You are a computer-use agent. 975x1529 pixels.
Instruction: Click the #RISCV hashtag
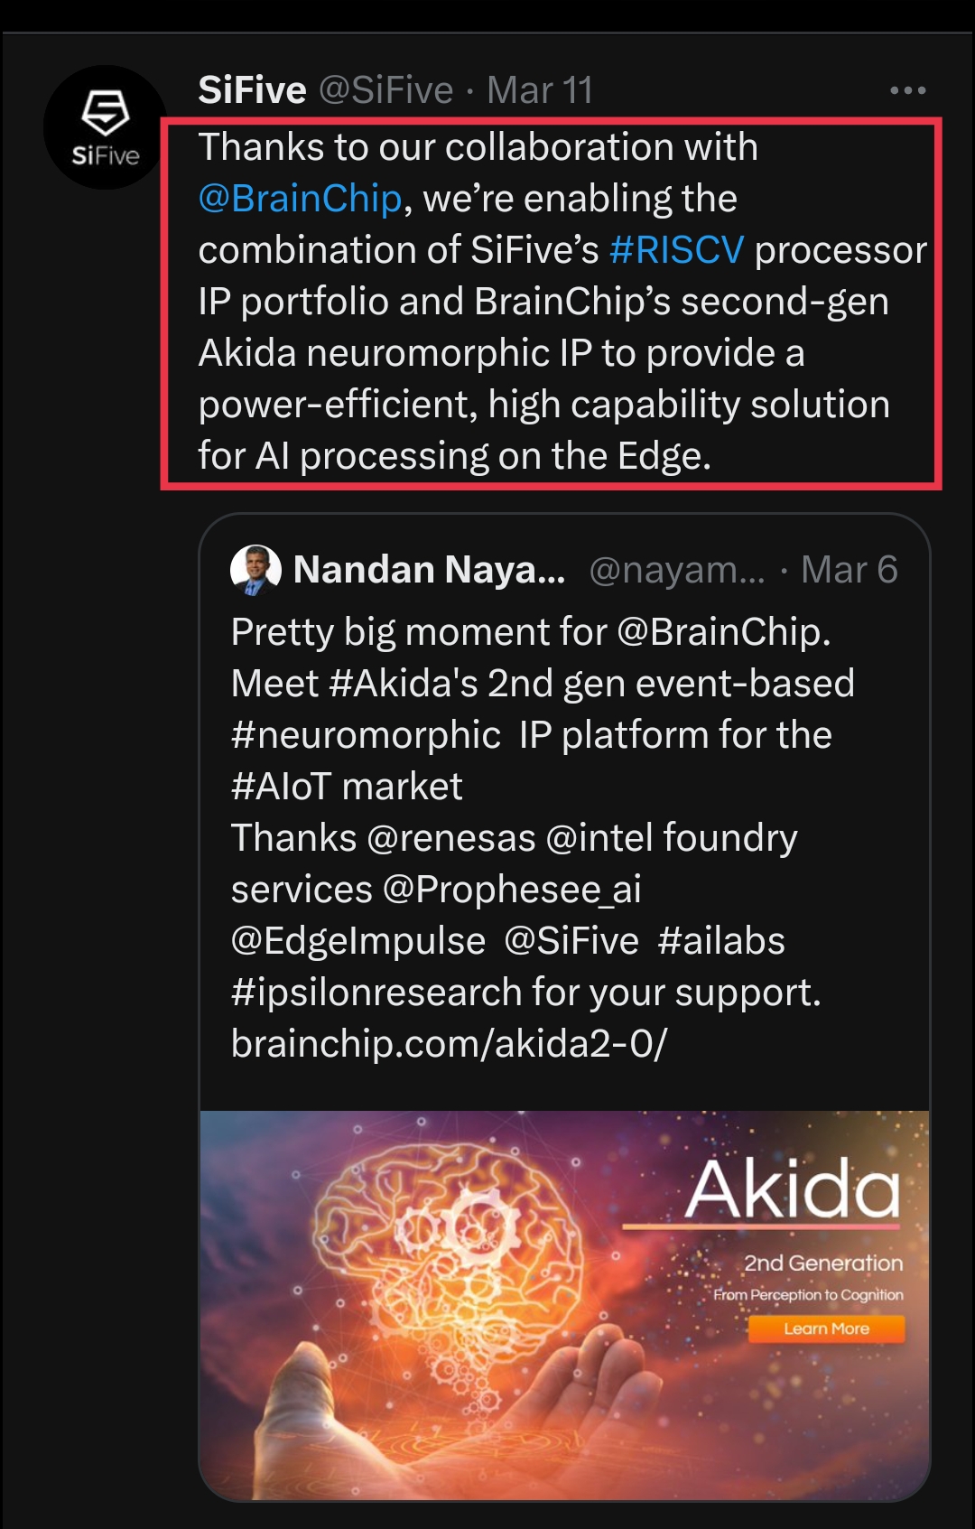click(676, 250)
